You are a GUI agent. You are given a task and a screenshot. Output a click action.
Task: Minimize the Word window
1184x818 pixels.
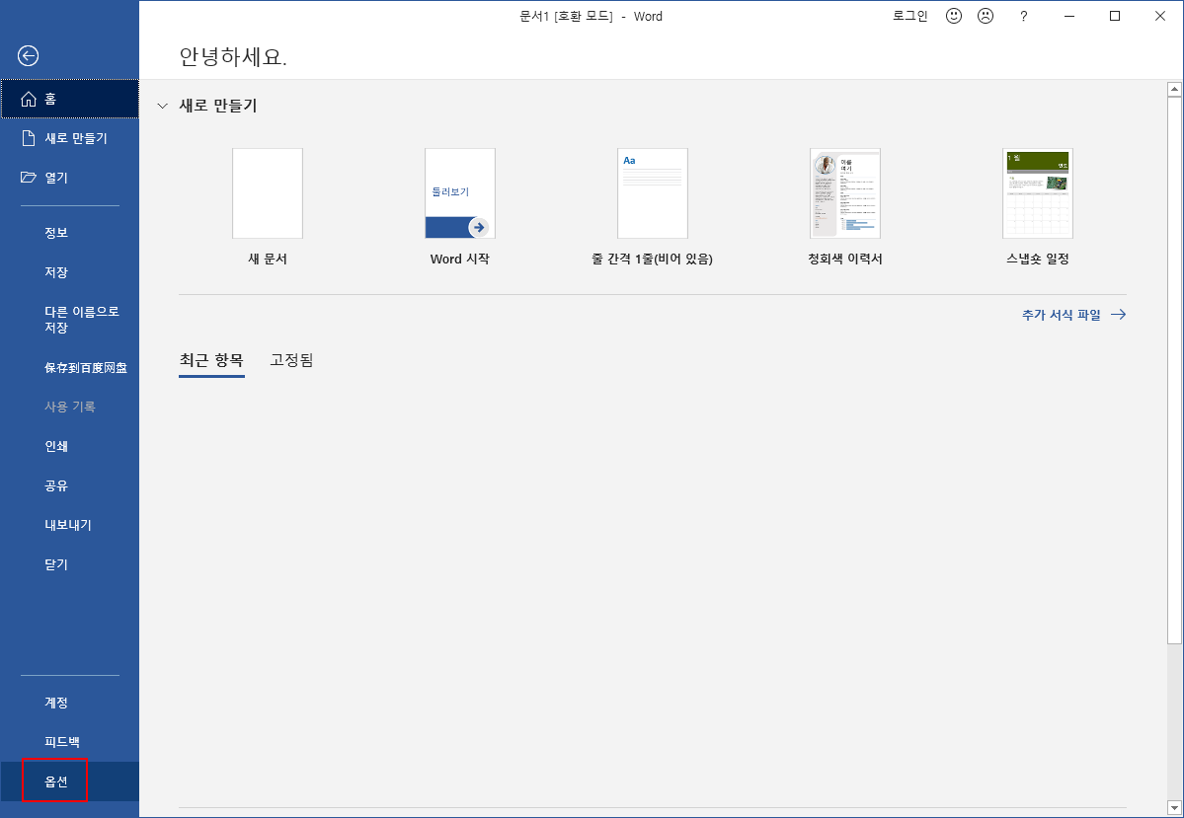(1069, 16)
